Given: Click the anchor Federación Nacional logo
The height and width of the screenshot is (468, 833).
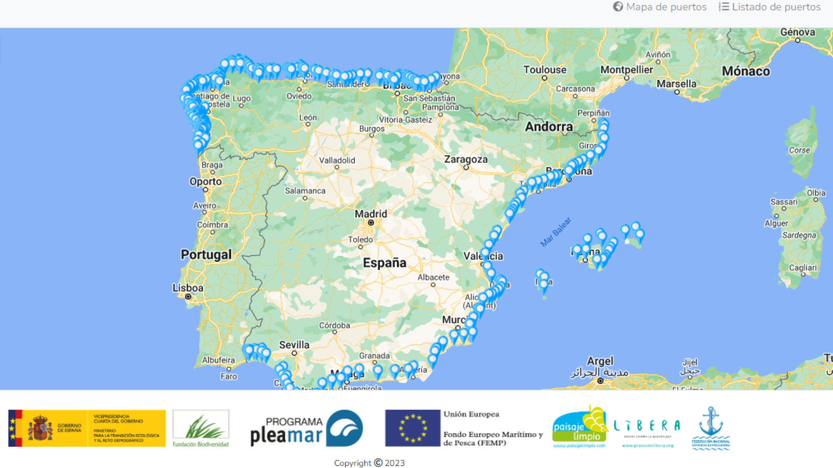Looking at the screenshot, I should 711,428.
